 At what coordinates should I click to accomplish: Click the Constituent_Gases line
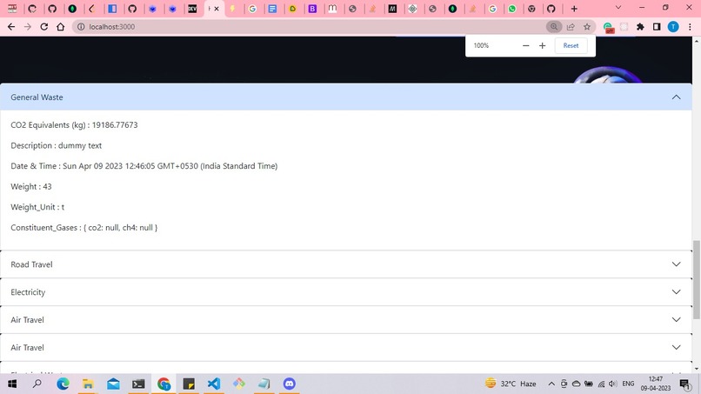(84, 228)
